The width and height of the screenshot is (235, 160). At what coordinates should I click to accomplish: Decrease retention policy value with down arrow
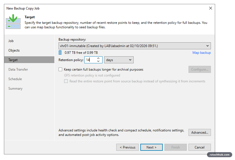click(x=98, y=61)
